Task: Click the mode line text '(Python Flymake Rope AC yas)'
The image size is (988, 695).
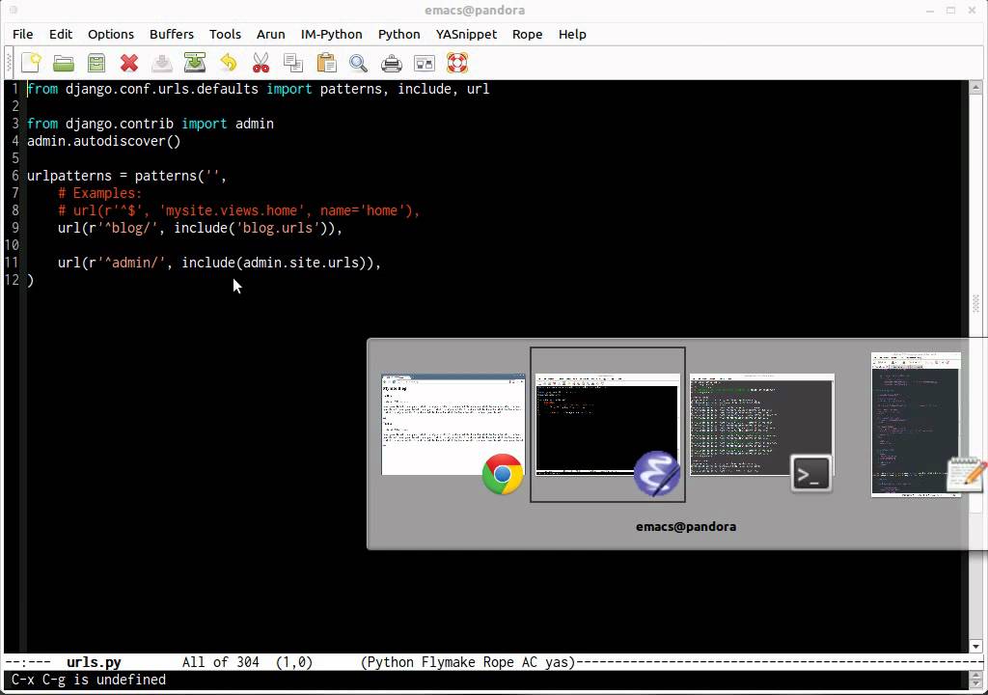Action: click(x=468, y=662)
